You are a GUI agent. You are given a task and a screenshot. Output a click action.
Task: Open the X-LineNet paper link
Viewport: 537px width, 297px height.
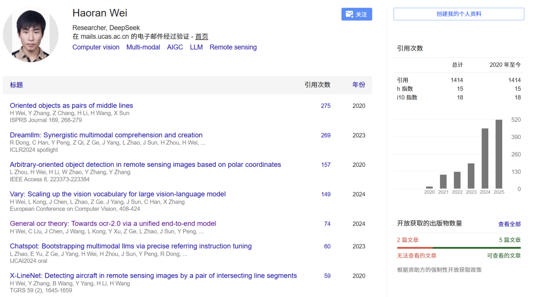click(153, 276)
